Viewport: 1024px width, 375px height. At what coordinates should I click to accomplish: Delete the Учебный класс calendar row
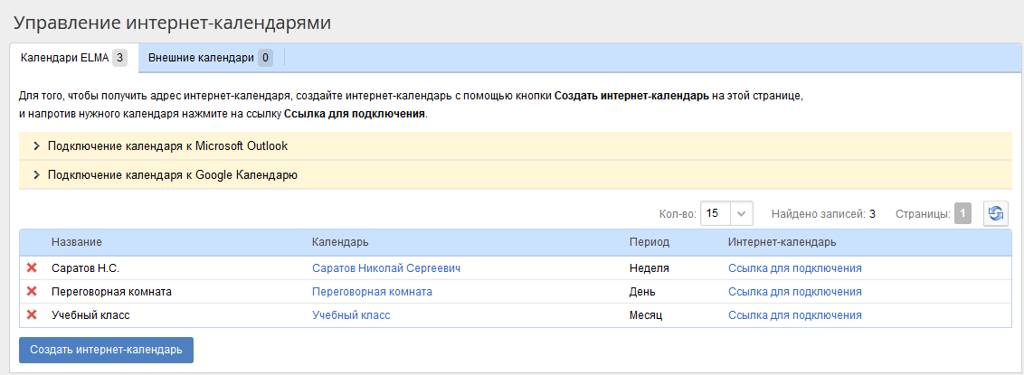tap(32, 315)
